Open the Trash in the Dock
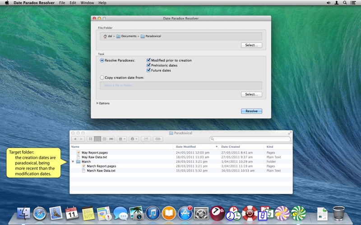Screen dimensions: 361x225 pyautogui.click(x=339, y=213)
